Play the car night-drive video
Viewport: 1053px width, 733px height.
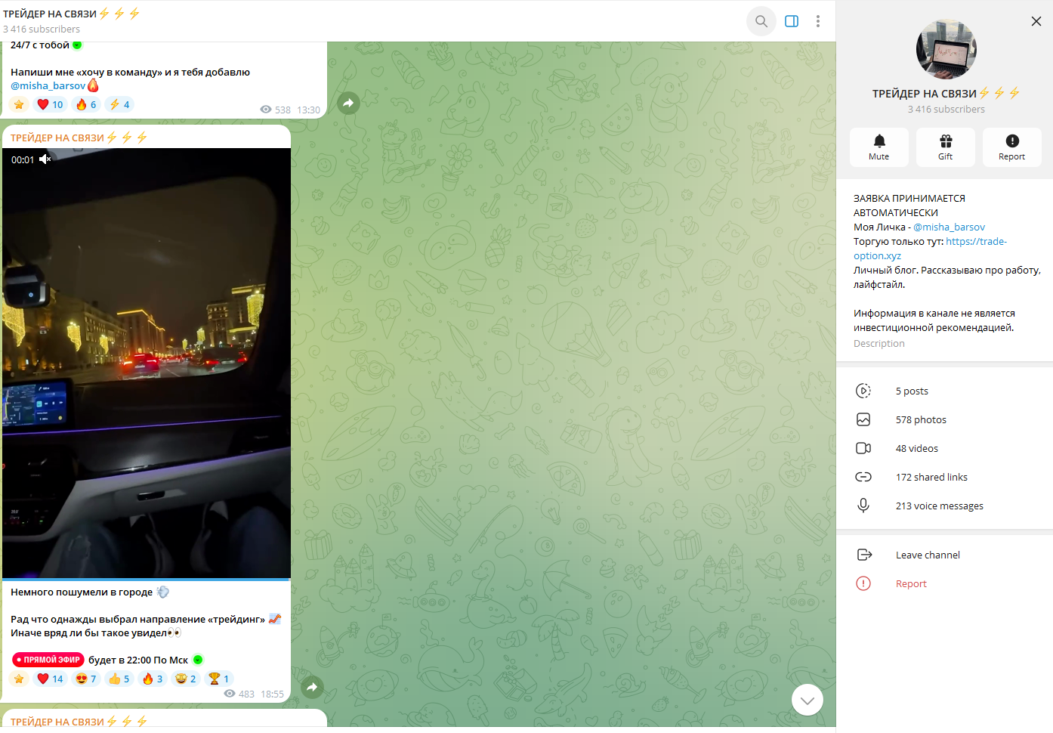[x=147, y=363]
